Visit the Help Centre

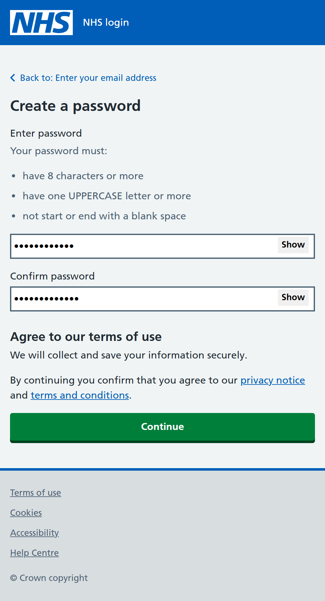pos(34,553)
